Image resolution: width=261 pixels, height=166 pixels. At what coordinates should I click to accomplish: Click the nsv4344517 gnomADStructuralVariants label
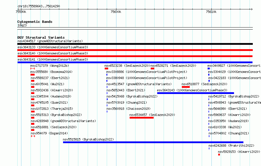50,41
